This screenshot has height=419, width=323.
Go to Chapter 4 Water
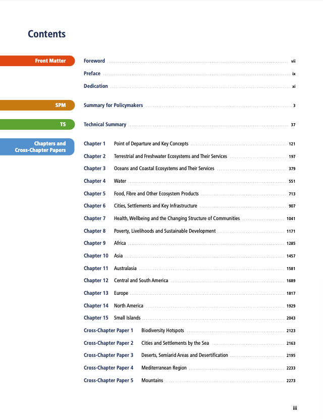coord(120,181)
